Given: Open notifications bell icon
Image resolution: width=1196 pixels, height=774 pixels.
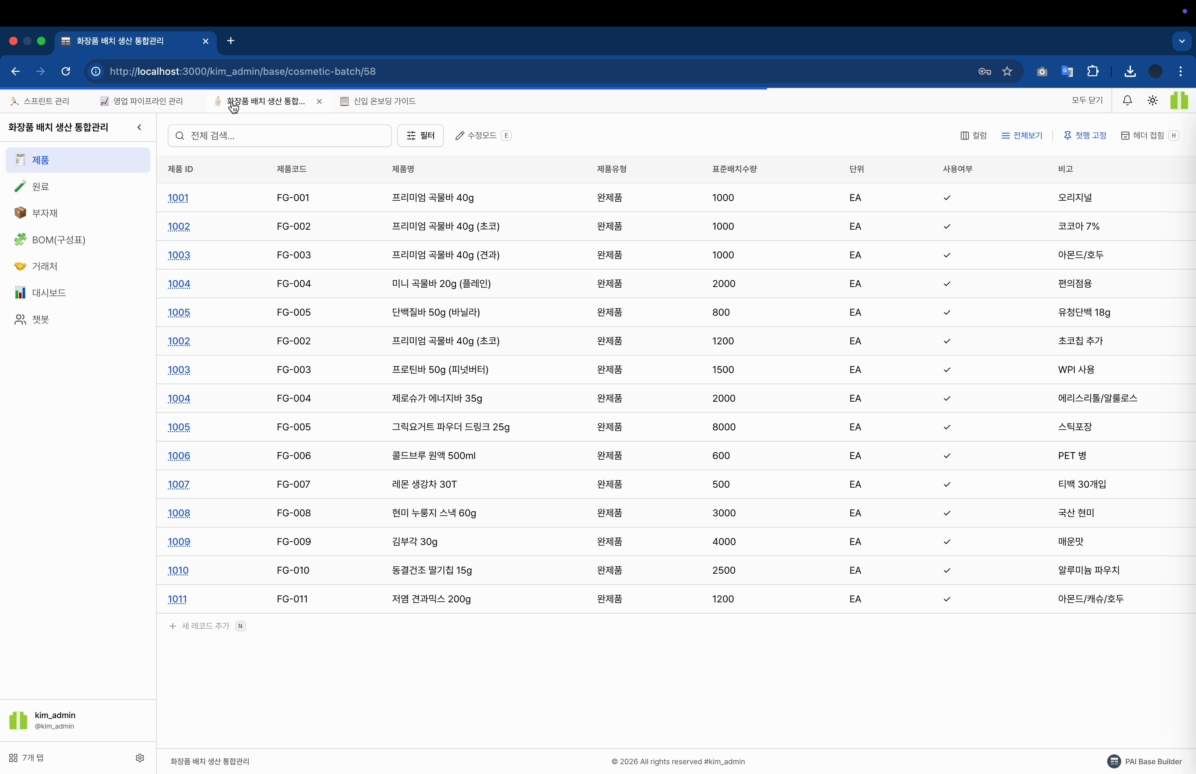Looking at the screenshot, I should [x=1127, y=100].
